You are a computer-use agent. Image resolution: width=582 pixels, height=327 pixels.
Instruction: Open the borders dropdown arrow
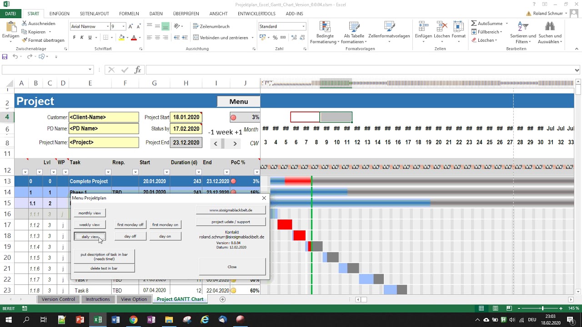pyautogui.click(x=112, y=38)
